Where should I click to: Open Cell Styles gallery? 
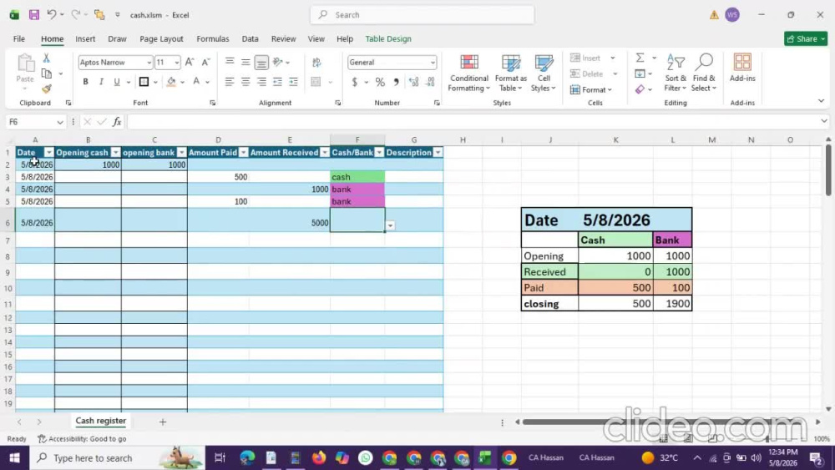tap(544, 73)
